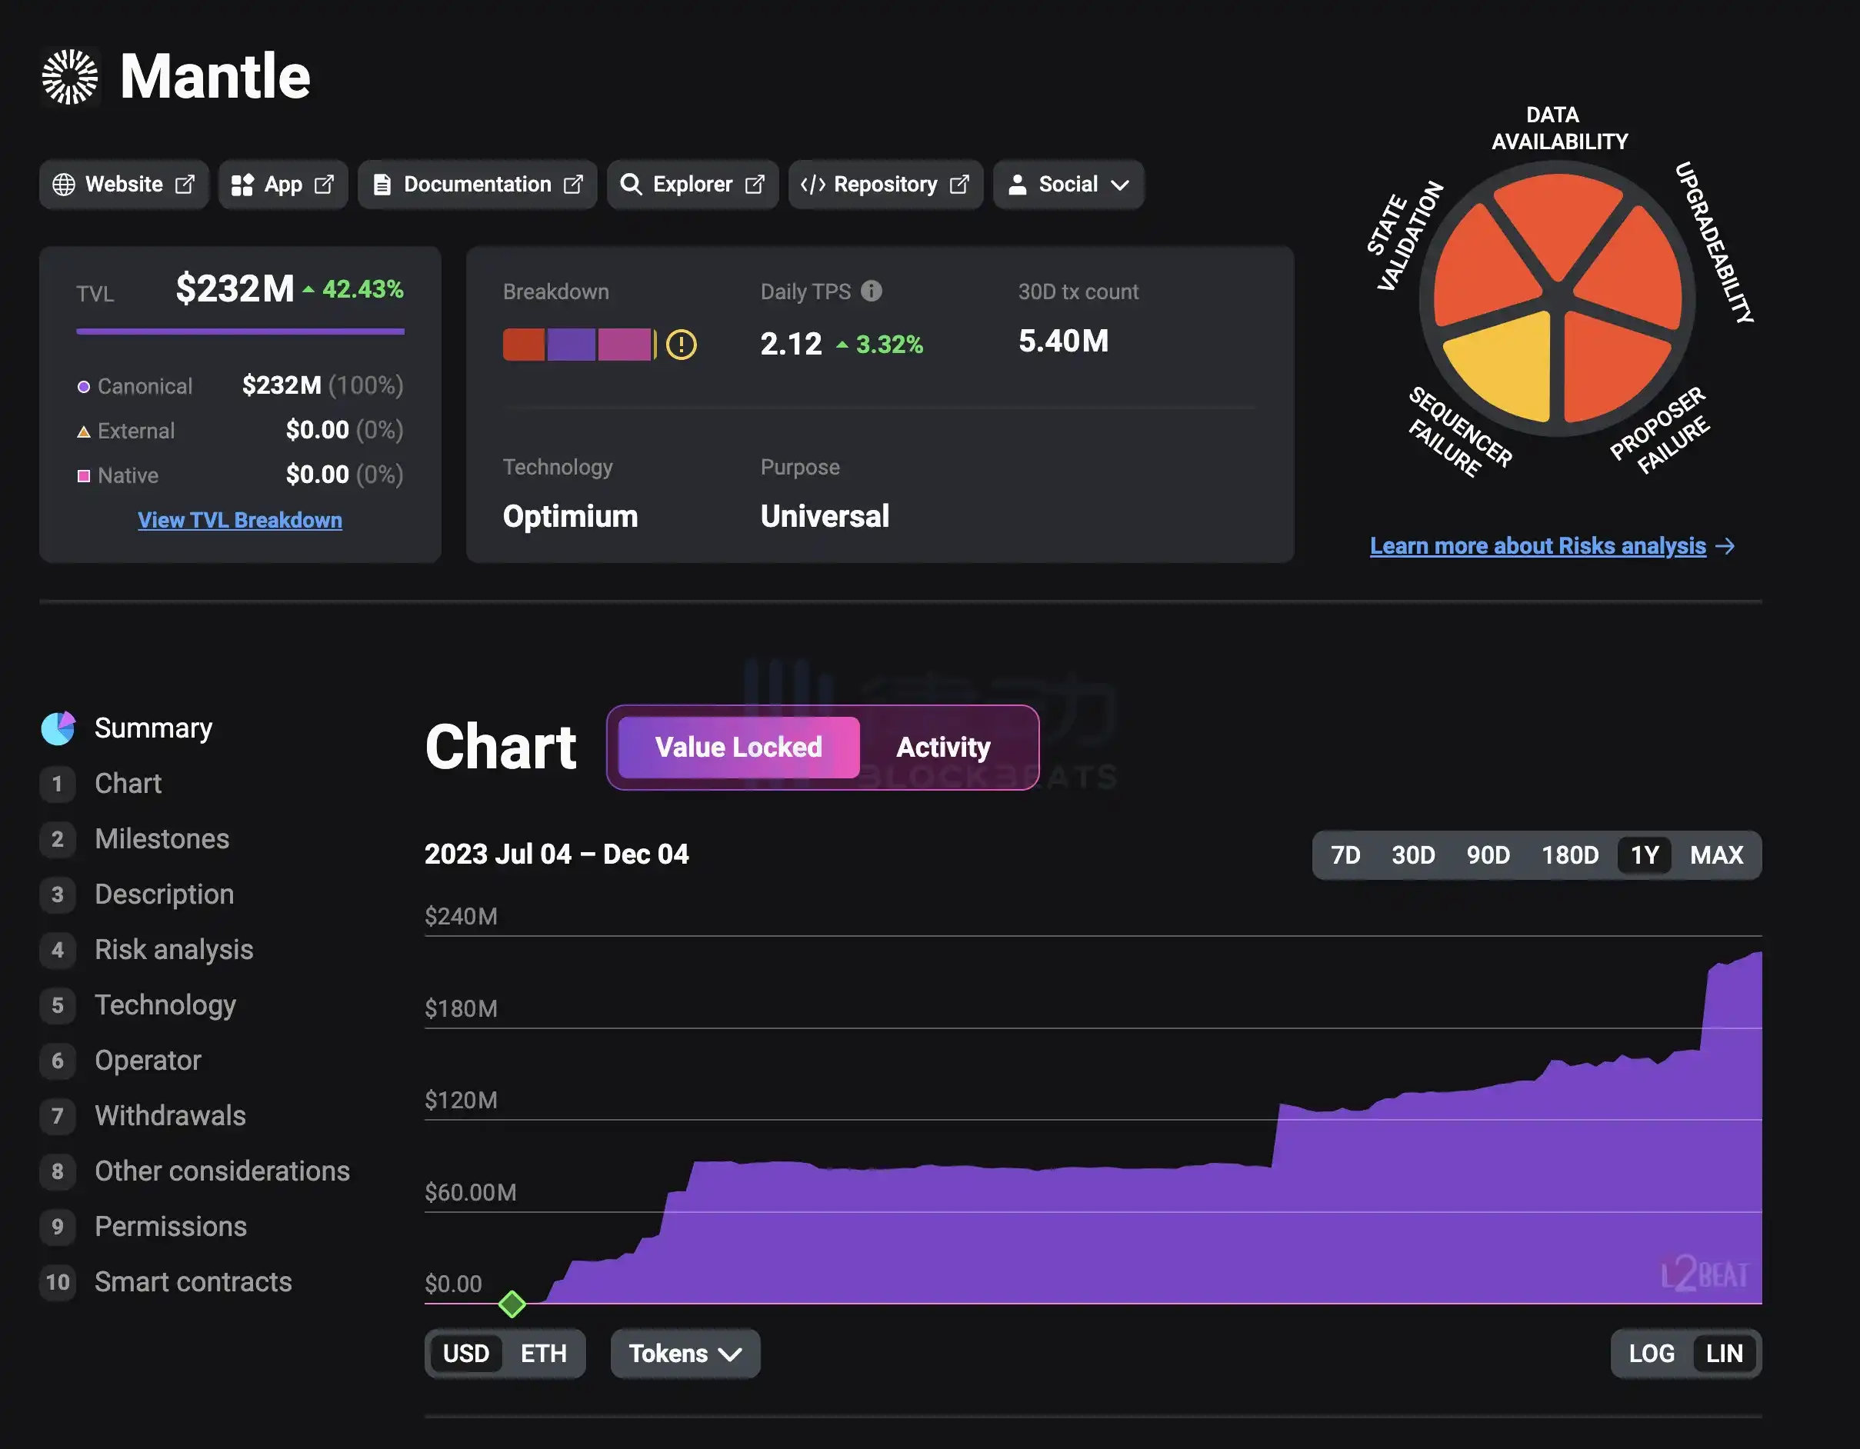Image resolution: width=1860 pixels, height=1449 pixels.
Task: Open the Tokens dropdown
Action: [685, 1353]
